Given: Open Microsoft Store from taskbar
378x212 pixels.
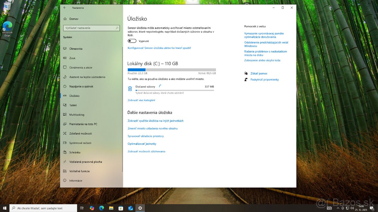Looking at the screenshot, I should 121,208.
